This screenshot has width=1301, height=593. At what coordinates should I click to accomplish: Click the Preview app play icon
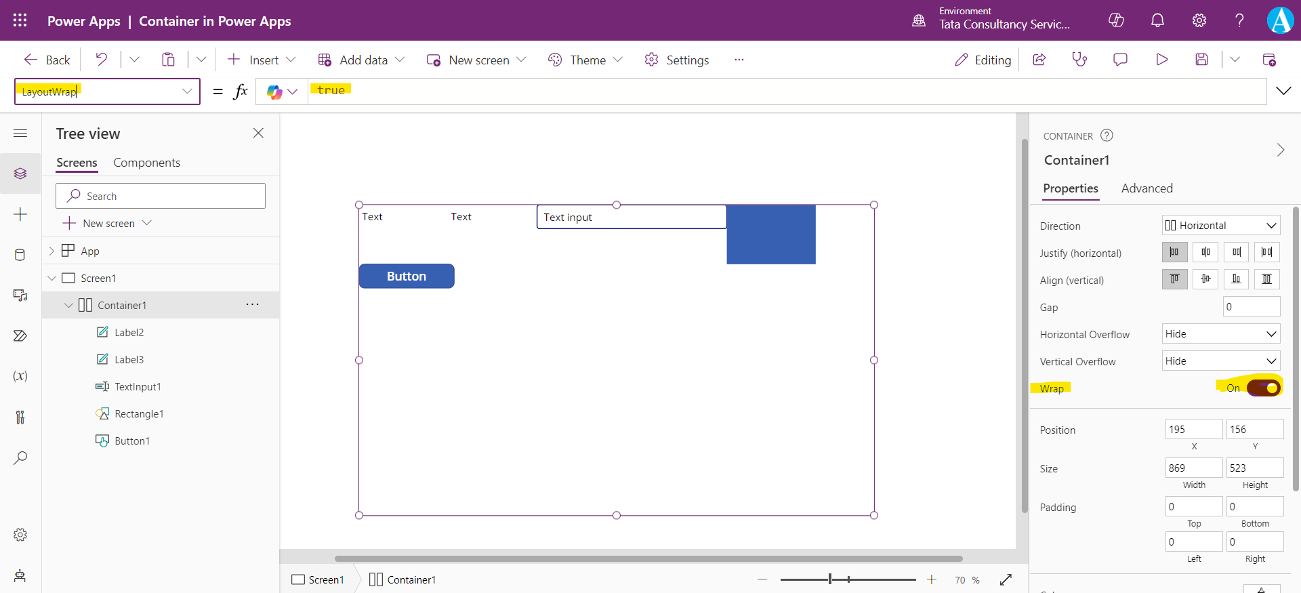pos(1161,60)
